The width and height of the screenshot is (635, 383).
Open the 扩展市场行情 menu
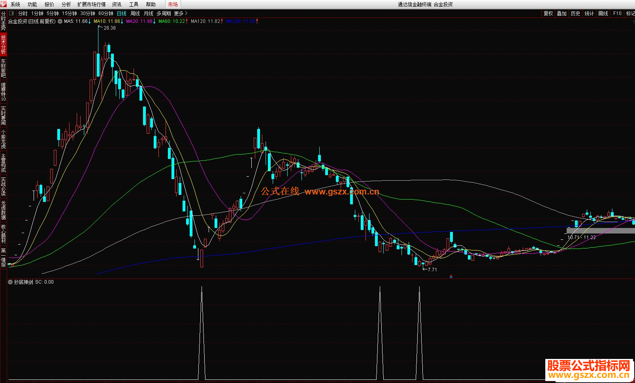pos(92,4)
